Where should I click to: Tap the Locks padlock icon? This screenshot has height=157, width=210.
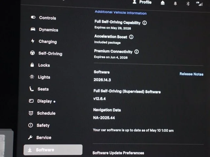pyautogui.click(x=32, y=65)
